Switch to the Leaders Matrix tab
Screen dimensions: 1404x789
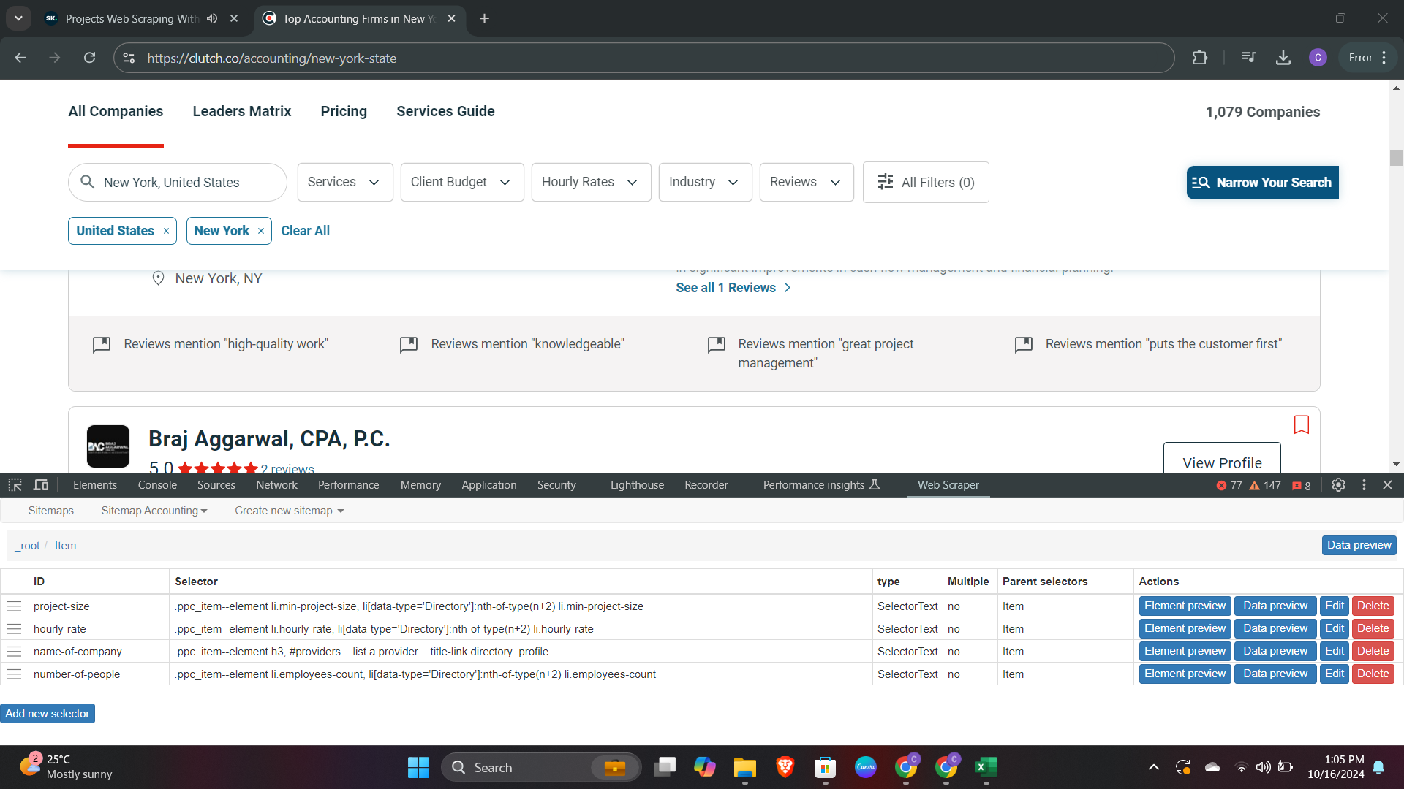pos(242,112)
